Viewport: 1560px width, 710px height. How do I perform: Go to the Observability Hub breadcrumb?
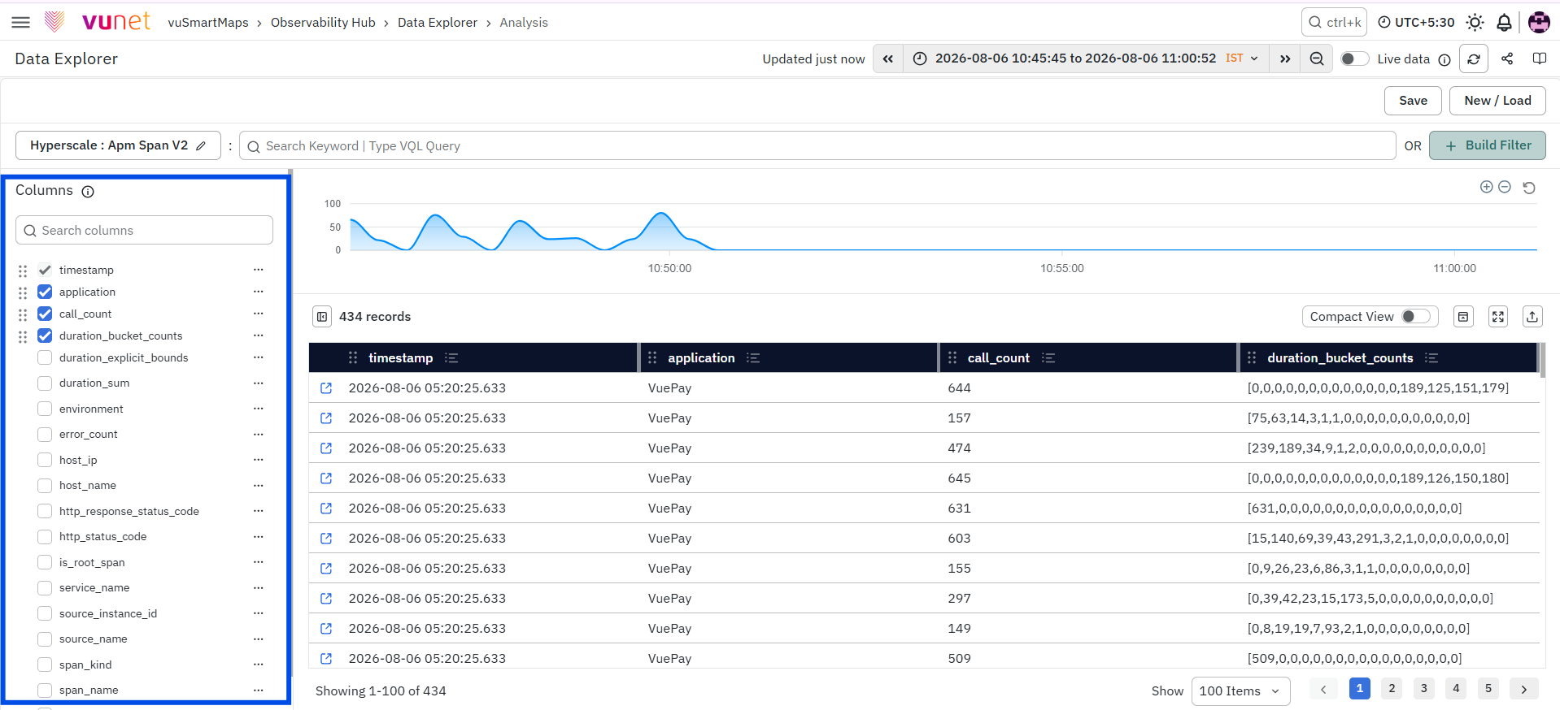[323, 23]
